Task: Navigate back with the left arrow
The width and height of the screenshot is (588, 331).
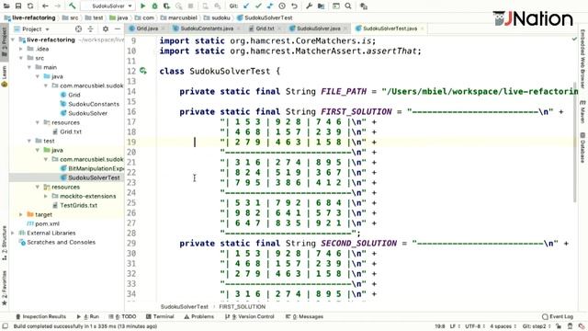Action: tap(45, 6)
